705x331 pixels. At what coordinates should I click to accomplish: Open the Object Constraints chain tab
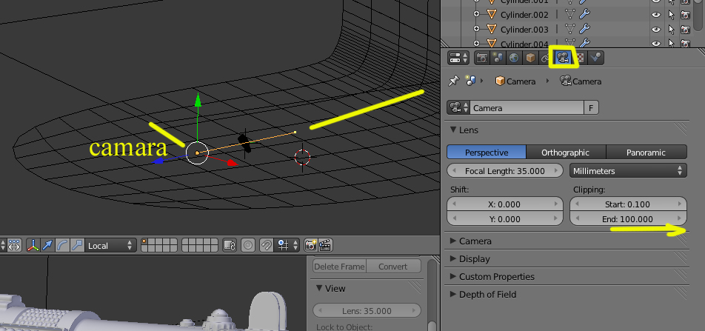click(x=545, y=58)
